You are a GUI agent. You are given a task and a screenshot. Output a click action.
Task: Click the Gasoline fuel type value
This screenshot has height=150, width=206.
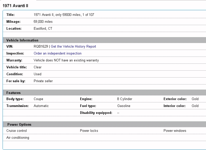(124, 106)
